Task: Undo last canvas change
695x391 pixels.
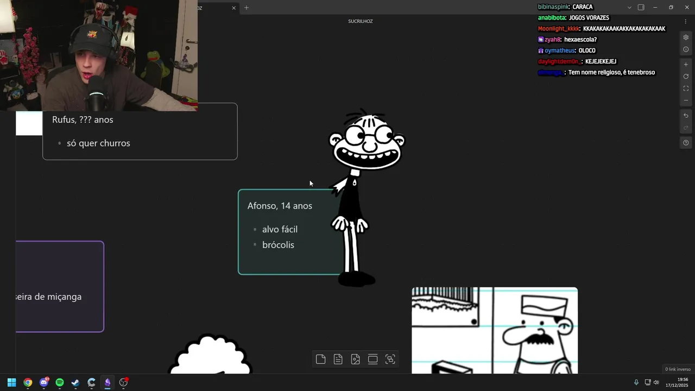Action: click(686, 116)
